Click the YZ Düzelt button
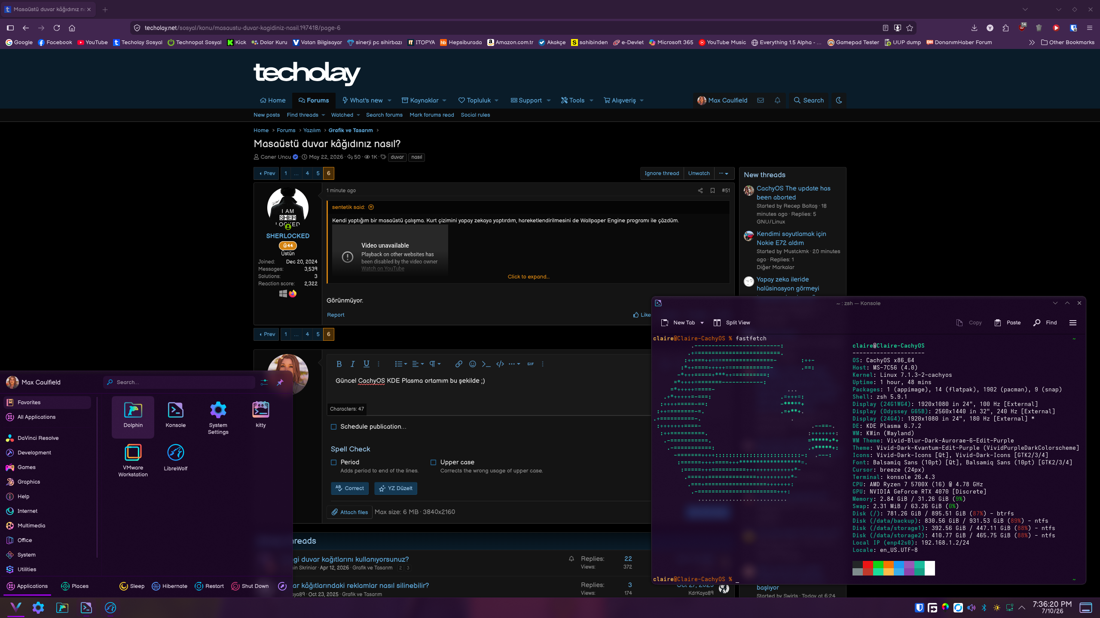Image resolution: width=1100 pixels, height=618 pixels. (x=395, y=488)
